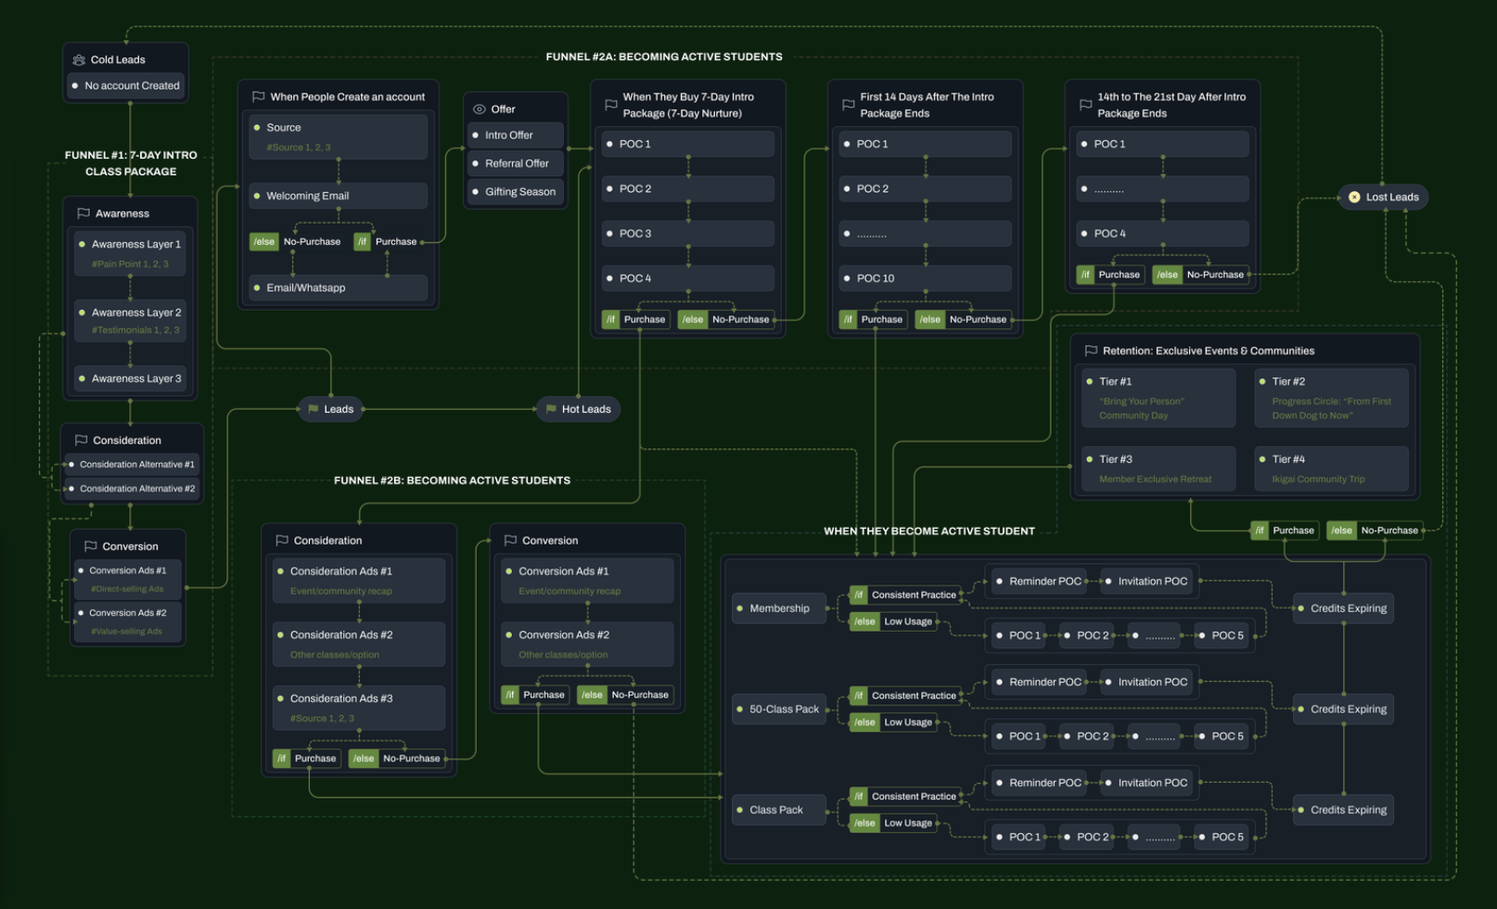
Task: Select Consideration Alternative #2
Action: coord(131,489)
